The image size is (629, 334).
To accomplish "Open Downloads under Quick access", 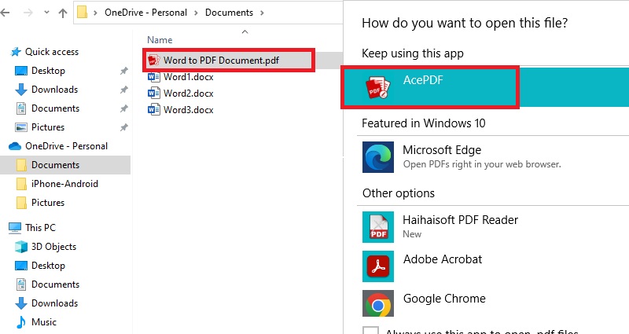I will tap(54, 90).
